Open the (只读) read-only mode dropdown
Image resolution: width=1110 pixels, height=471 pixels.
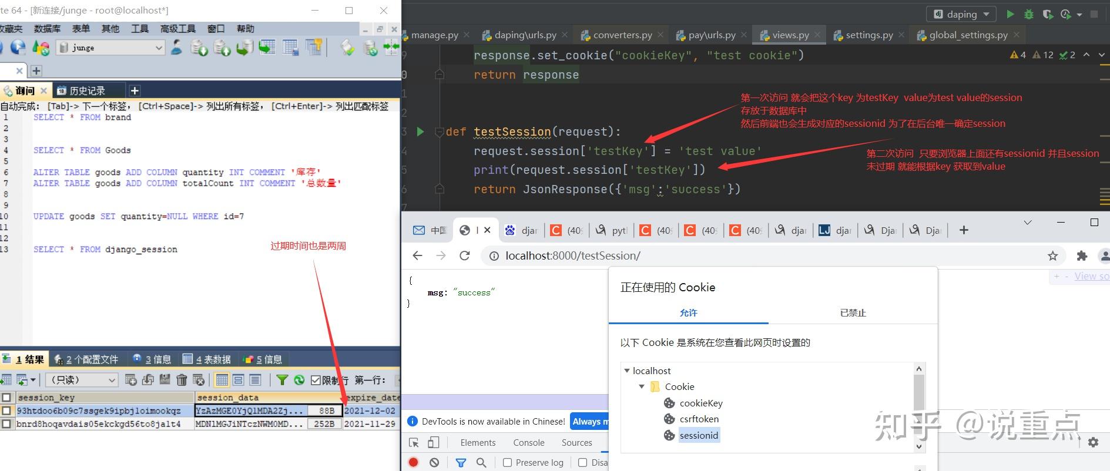pos(112,380)
